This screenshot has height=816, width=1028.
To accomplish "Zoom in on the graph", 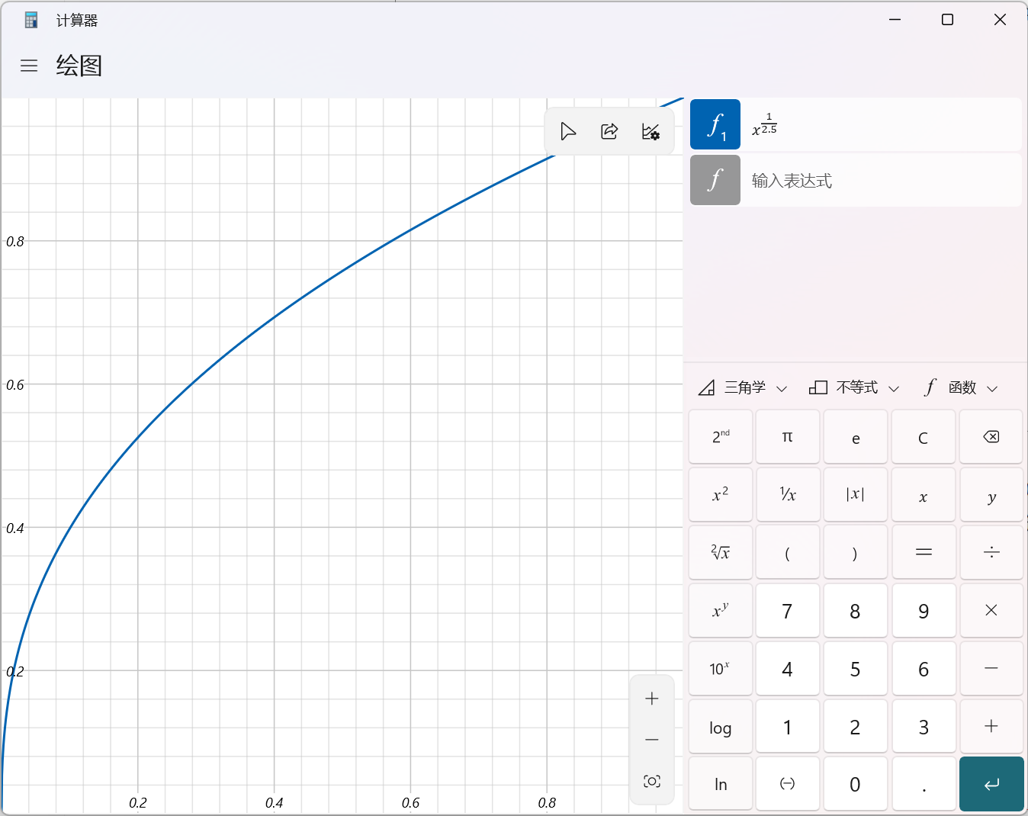I will click(652, 699).
